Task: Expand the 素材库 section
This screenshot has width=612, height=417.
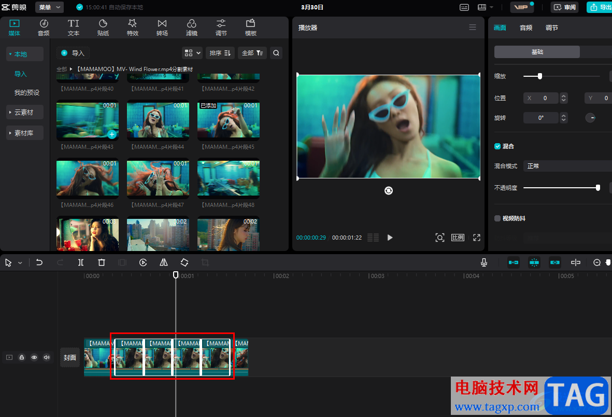Action: [24, 133]
